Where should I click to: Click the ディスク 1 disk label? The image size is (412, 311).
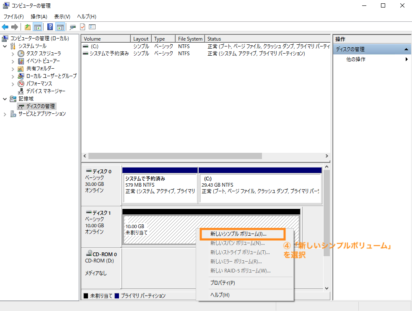(101, 226)
